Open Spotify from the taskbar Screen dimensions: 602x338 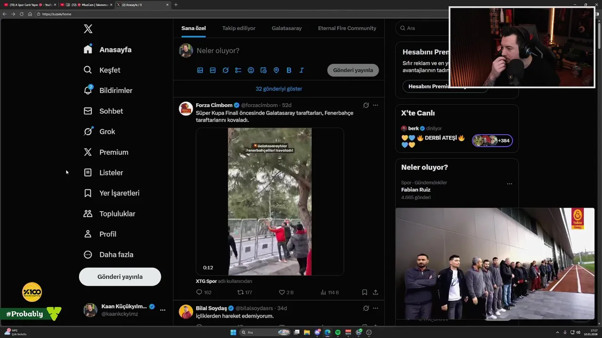tap(338, 332)
